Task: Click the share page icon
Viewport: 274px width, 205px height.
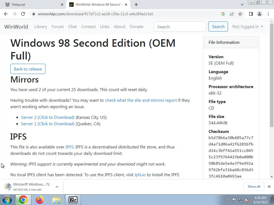Action: 232,14
